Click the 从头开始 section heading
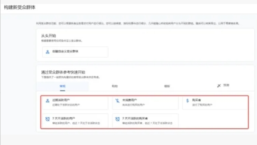 pyautogui.click(x=48, y=36)
